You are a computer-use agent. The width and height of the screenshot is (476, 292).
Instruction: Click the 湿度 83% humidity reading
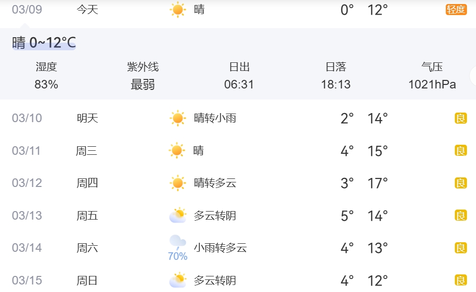pos(46,76)
